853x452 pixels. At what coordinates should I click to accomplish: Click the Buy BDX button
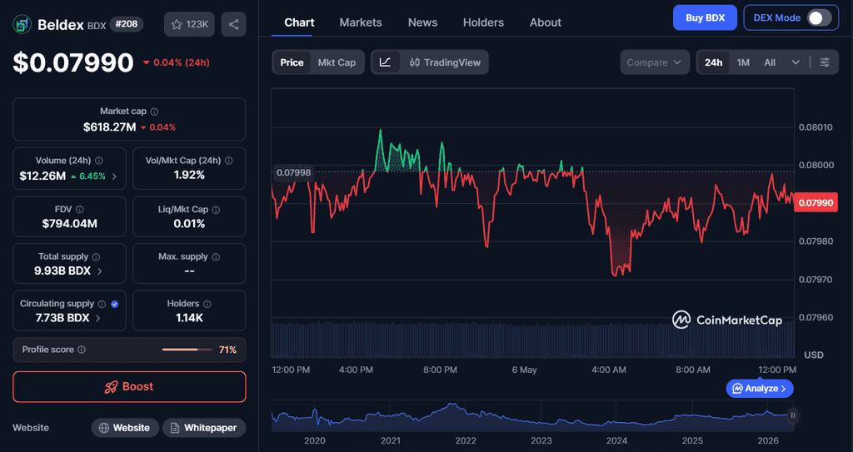click(705, 18)
